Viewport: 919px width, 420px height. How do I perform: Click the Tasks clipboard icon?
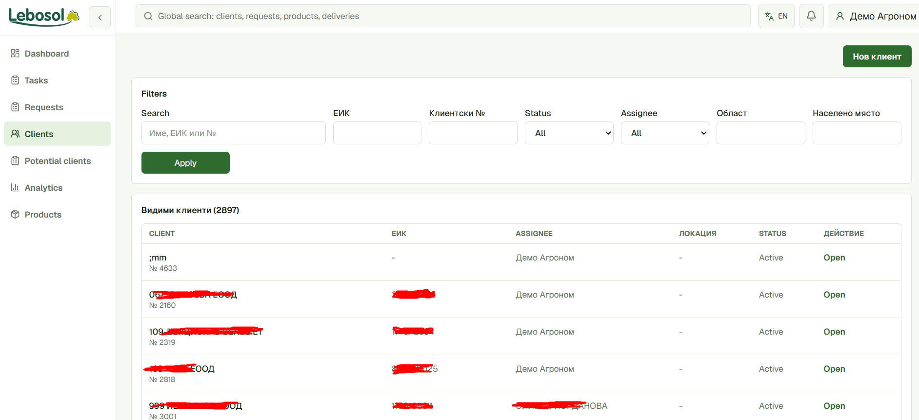click(x=15, y=80)
